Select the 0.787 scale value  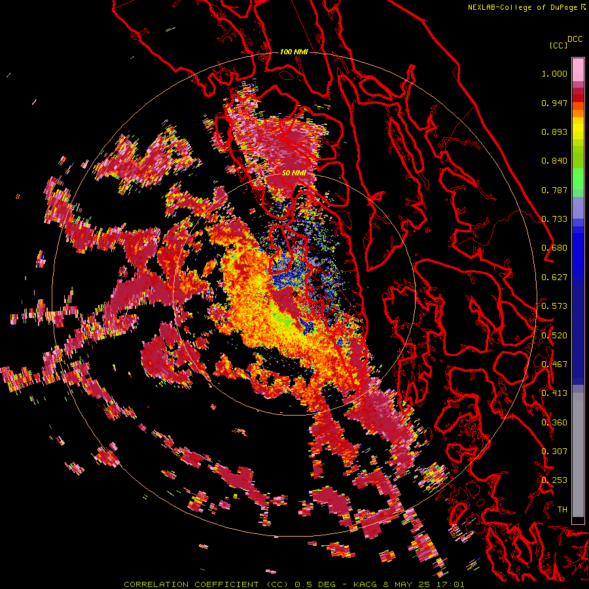coord(554,190)
